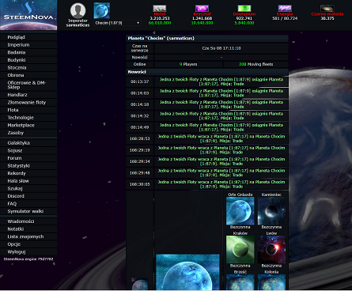Click the server time Cze So 08 17:11:10

coord(221,48)
